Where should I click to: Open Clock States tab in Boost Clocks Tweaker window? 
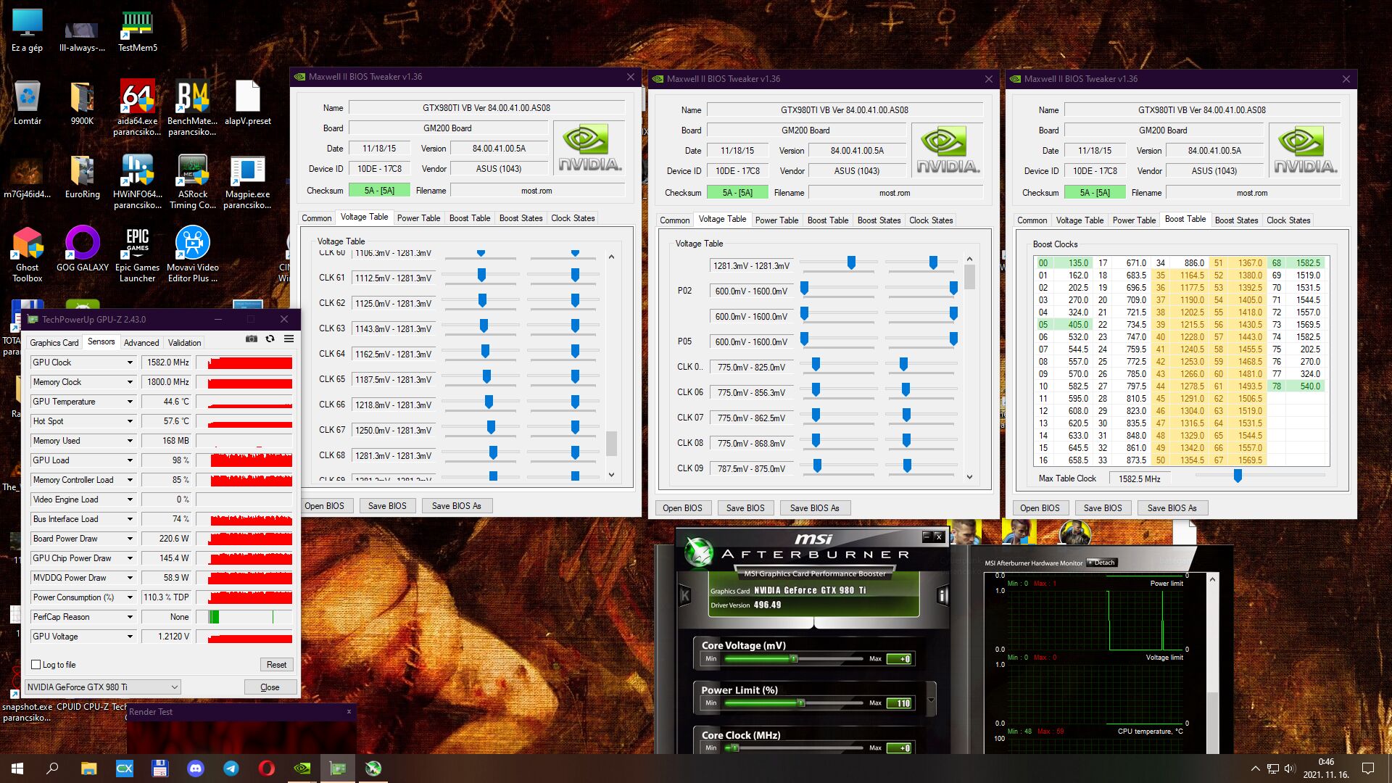(1288, 220)
